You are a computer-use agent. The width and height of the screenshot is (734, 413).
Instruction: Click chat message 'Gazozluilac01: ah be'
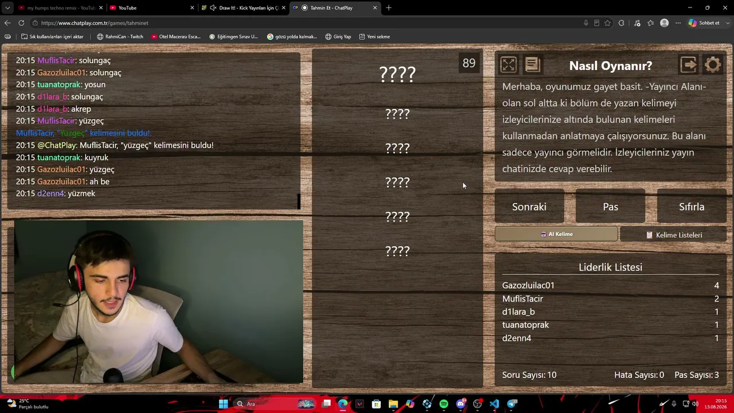pos(63,181)
